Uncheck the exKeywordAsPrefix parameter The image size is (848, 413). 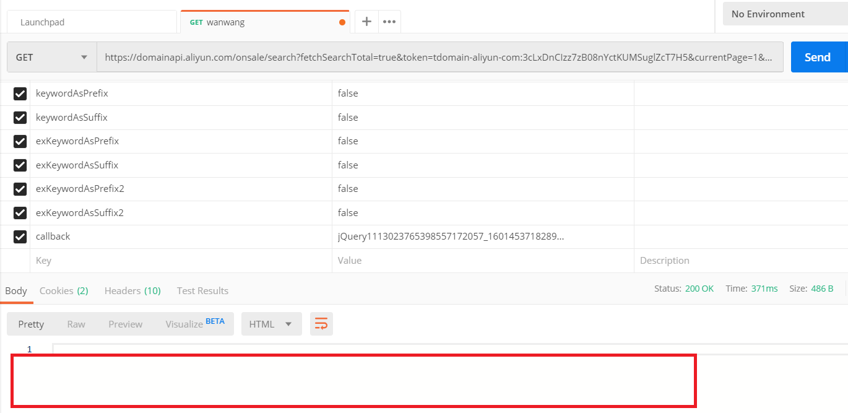(x=20, y=141)
